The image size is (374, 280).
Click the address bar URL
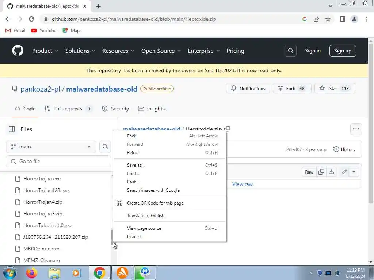(134, 19)
